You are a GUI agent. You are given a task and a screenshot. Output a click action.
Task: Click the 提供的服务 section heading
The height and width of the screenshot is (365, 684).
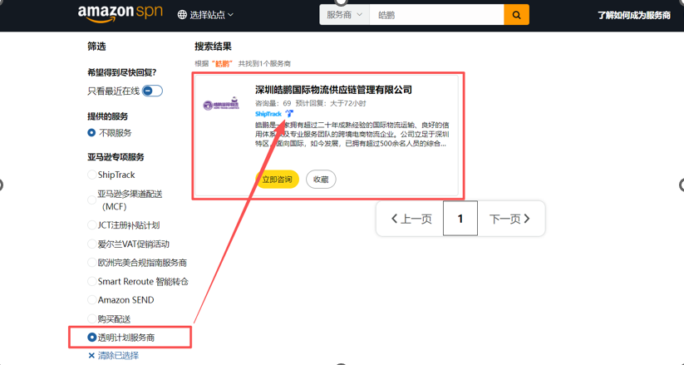tap(108, 116)
